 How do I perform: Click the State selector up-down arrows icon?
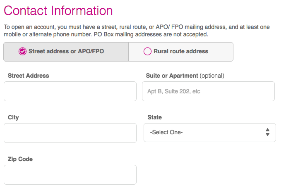click(x=267, y=132)
